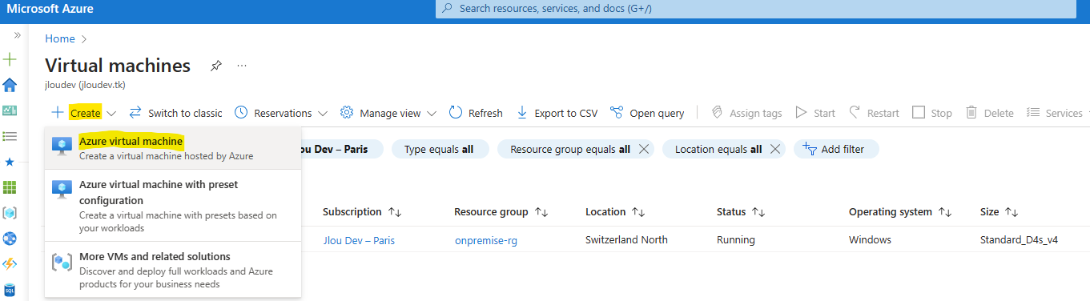Click the Delete button in toolbar
The image size is (1090, 301).
pyautogui.click(x=989, y=113)
